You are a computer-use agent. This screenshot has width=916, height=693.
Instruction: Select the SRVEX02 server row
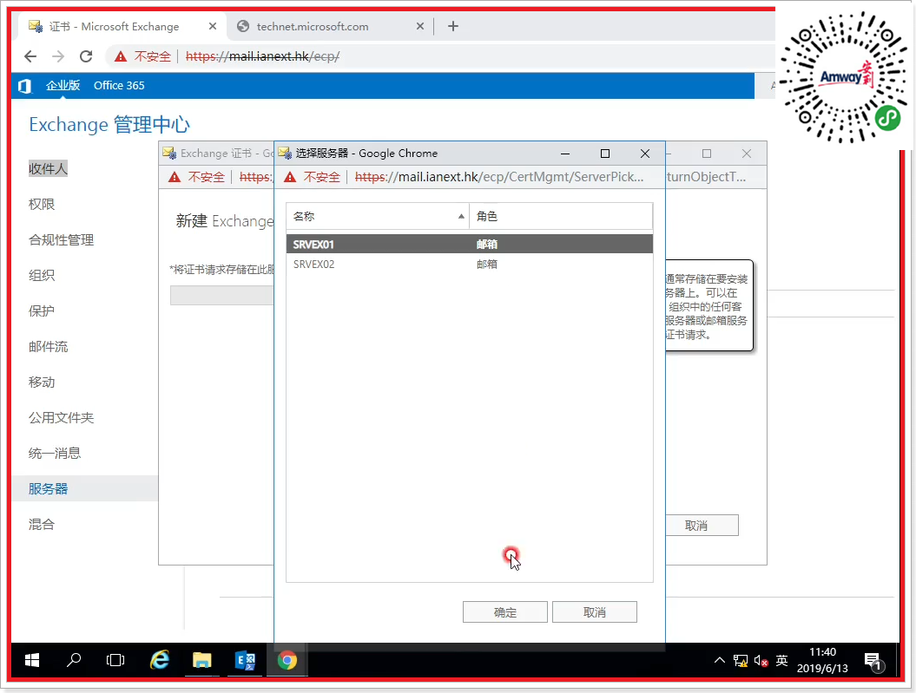[x=469, y=265]
